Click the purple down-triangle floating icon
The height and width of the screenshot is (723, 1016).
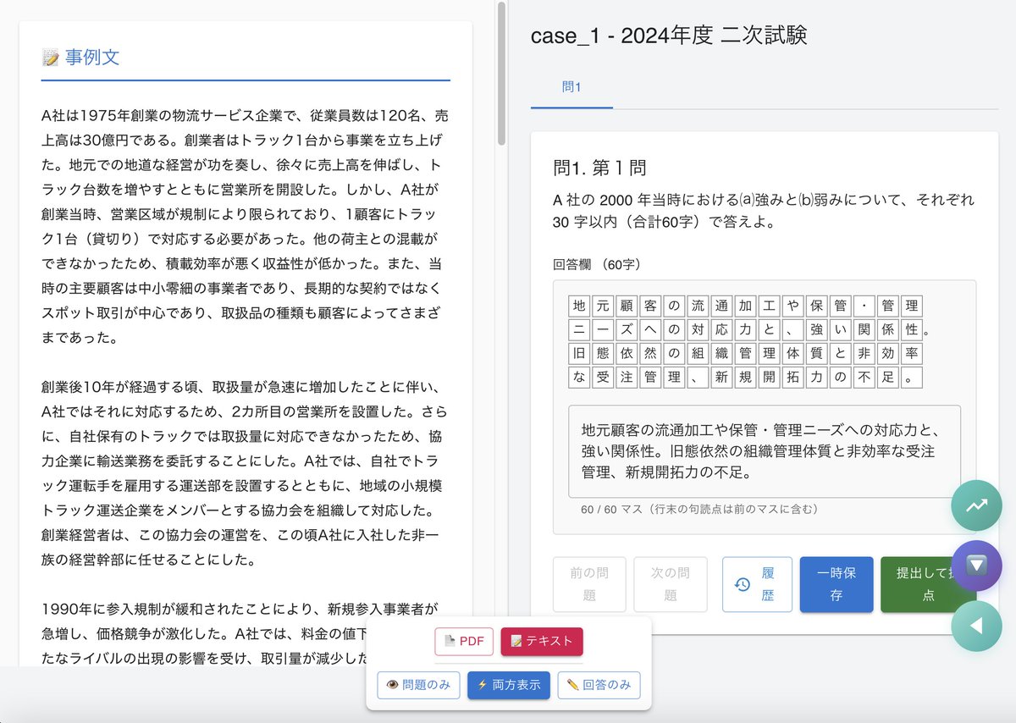(x=977, y=566)
